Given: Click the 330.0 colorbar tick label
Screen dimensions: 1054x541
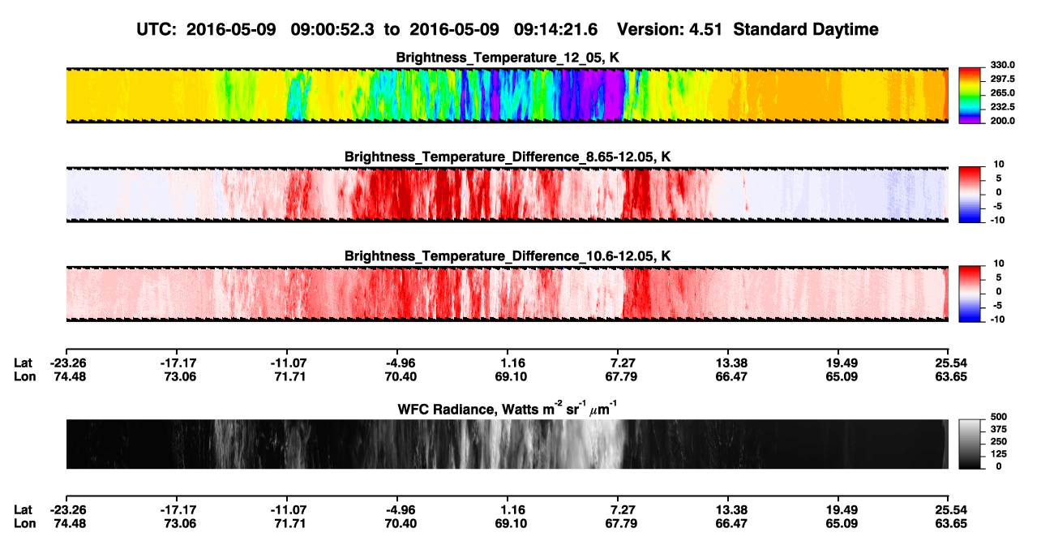Looking at the screenshot, I should click(1003, 66).
